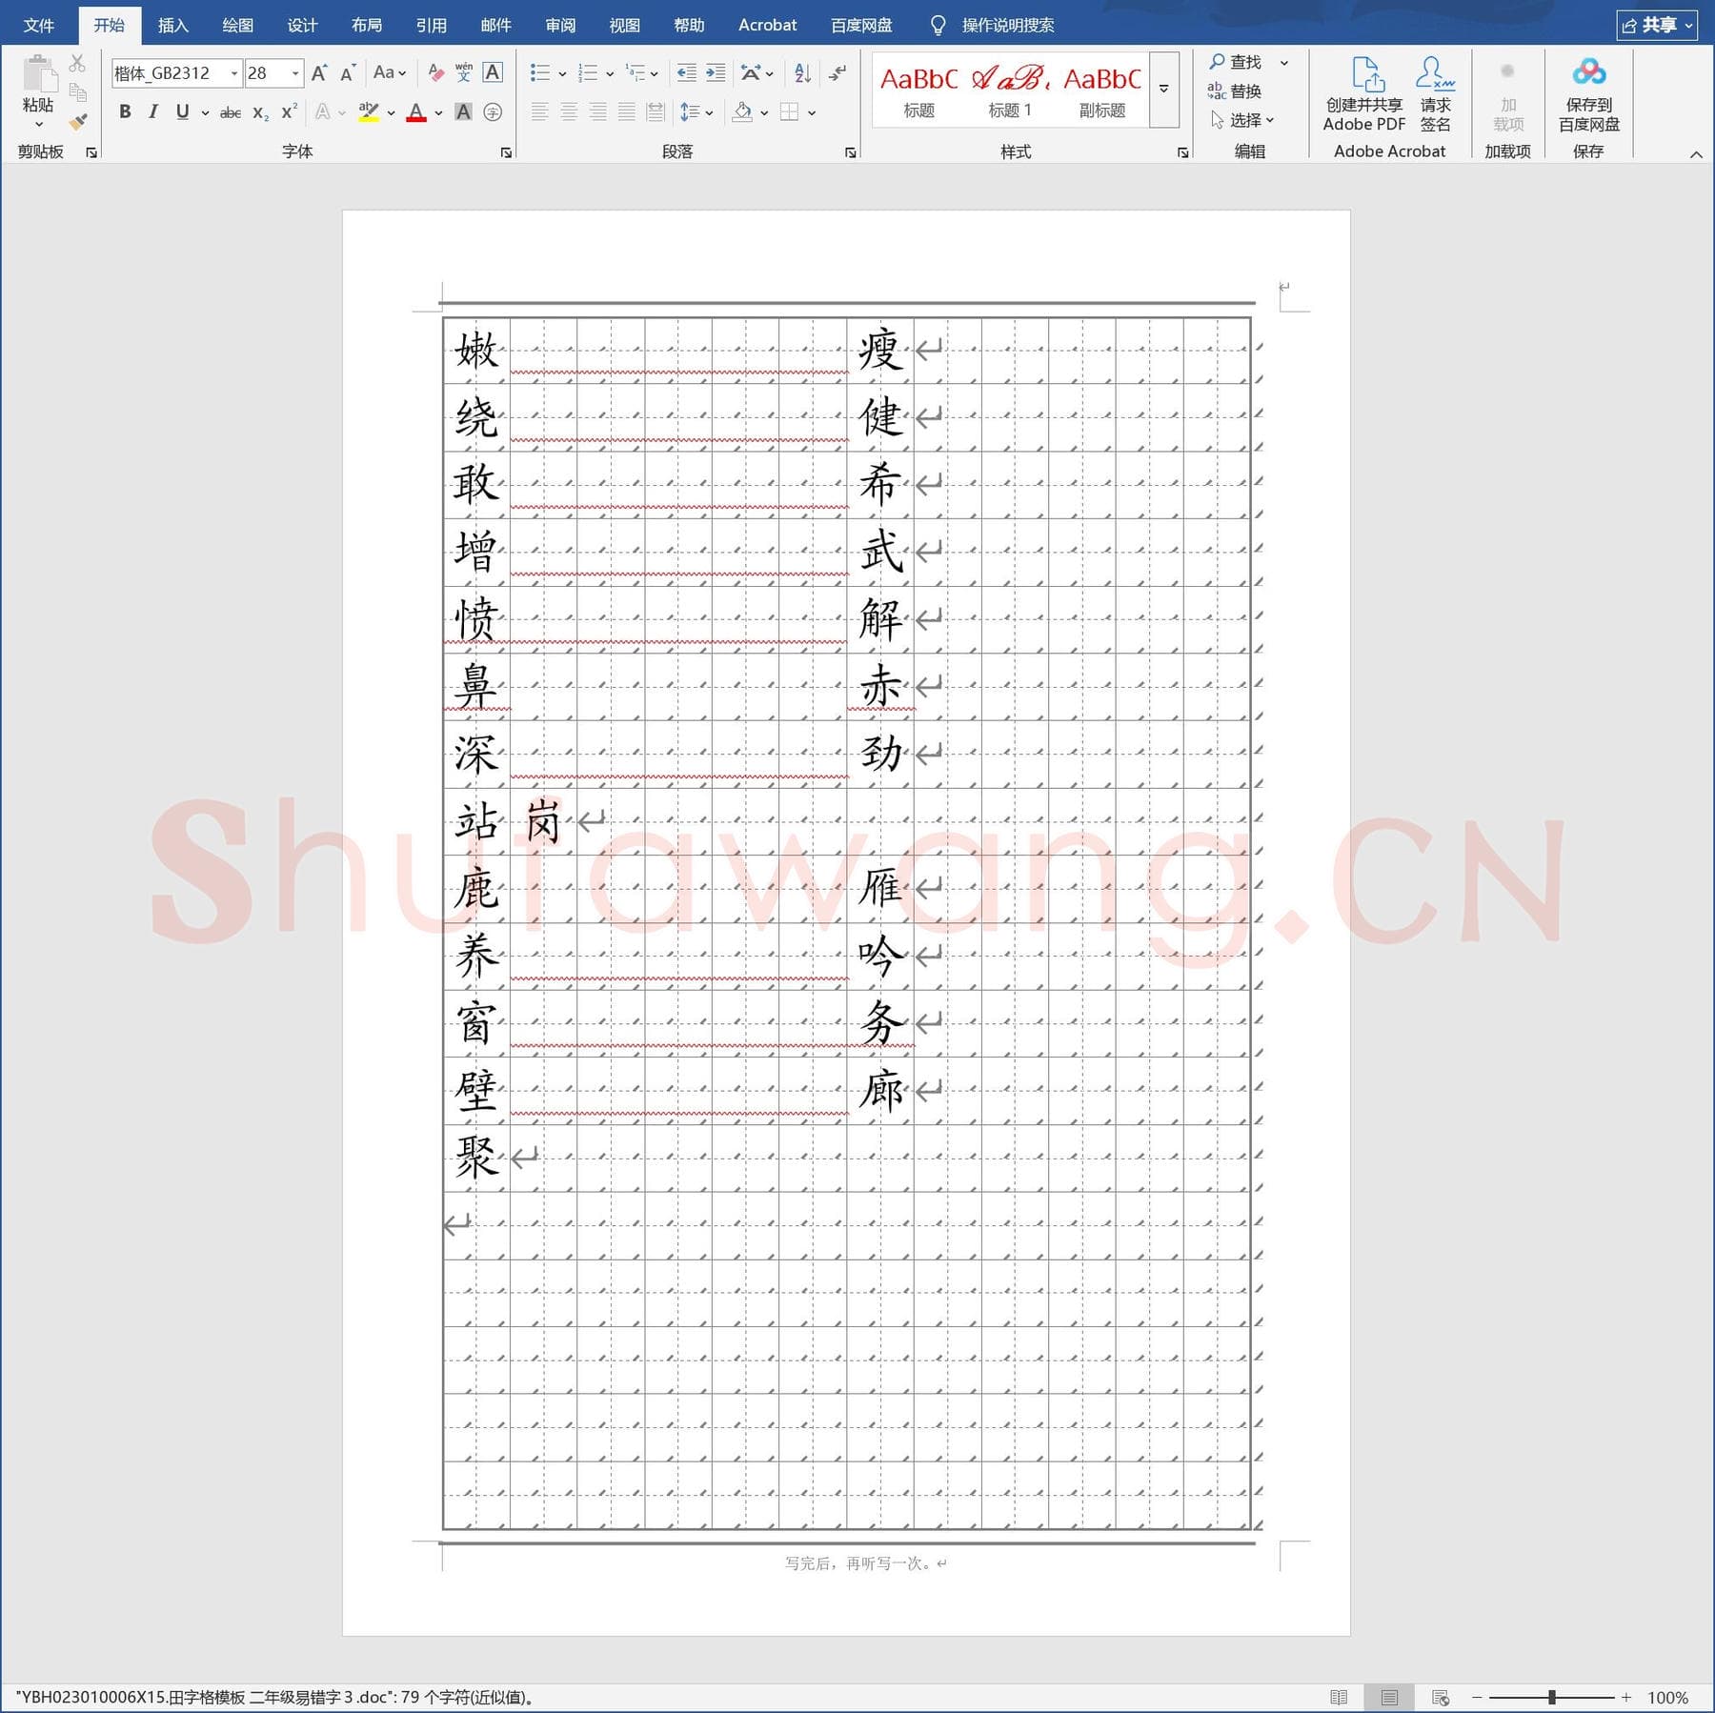Expand the styles gallery
The width and height of the screenshot is (1715, 1713).
pos(1164,90)
